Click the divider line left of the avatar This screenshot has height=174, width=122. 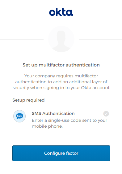tap(22, 39)
